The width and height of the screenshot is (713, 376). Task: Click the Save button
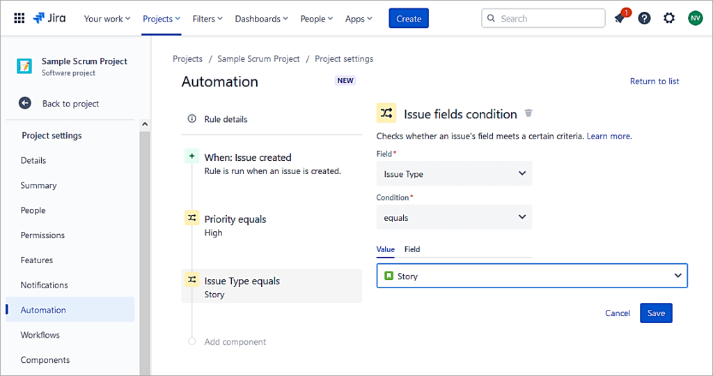(656, 313)
